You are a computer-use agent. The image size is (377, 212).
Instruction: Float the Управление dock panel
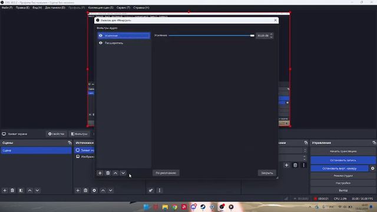click(374, 143)
